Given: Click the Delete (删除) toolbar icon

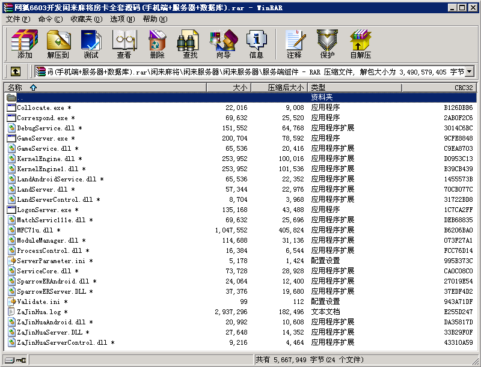Looking at the screenshot, I should [157, 43].
